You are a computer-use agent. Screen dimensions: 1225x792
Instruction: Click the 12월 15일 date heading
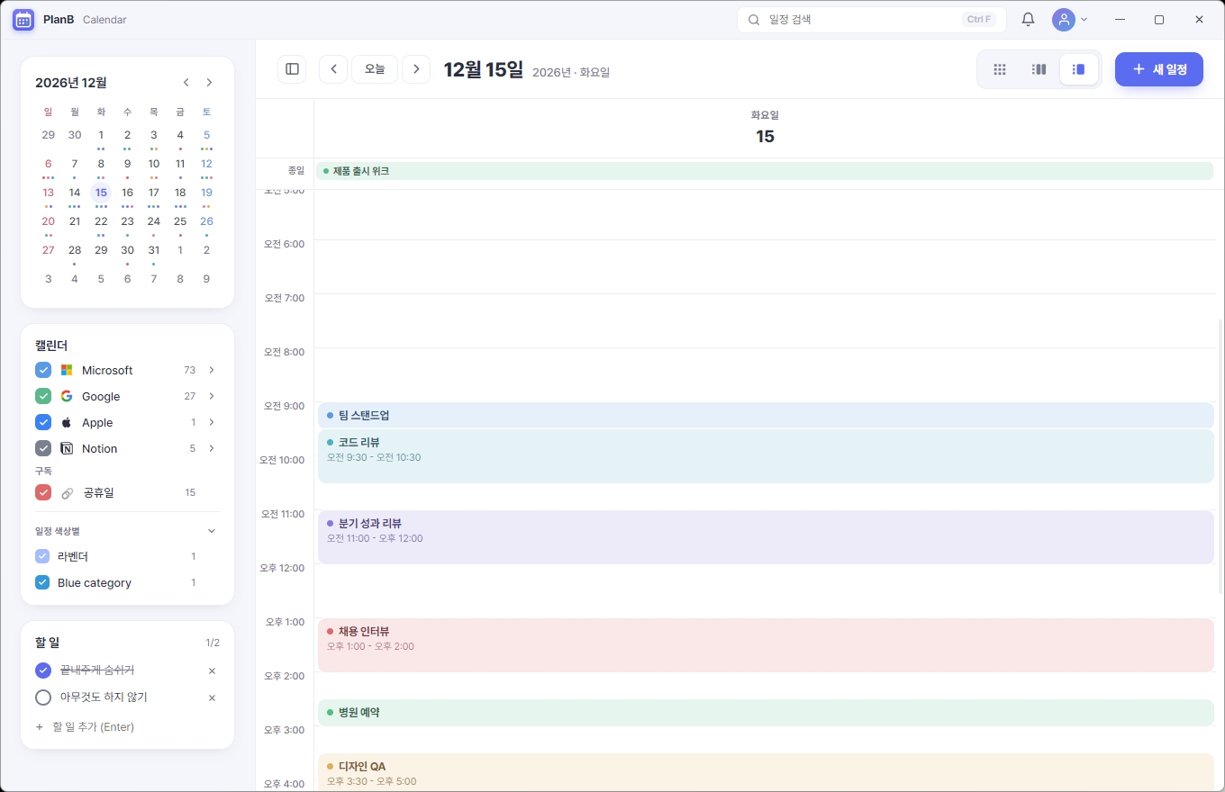coord(484,69)
